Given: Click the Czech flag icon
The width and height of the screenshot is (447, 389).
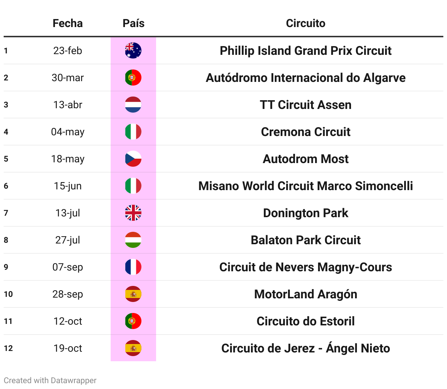Looking at the screenshot, I should (x=133, y=159).
